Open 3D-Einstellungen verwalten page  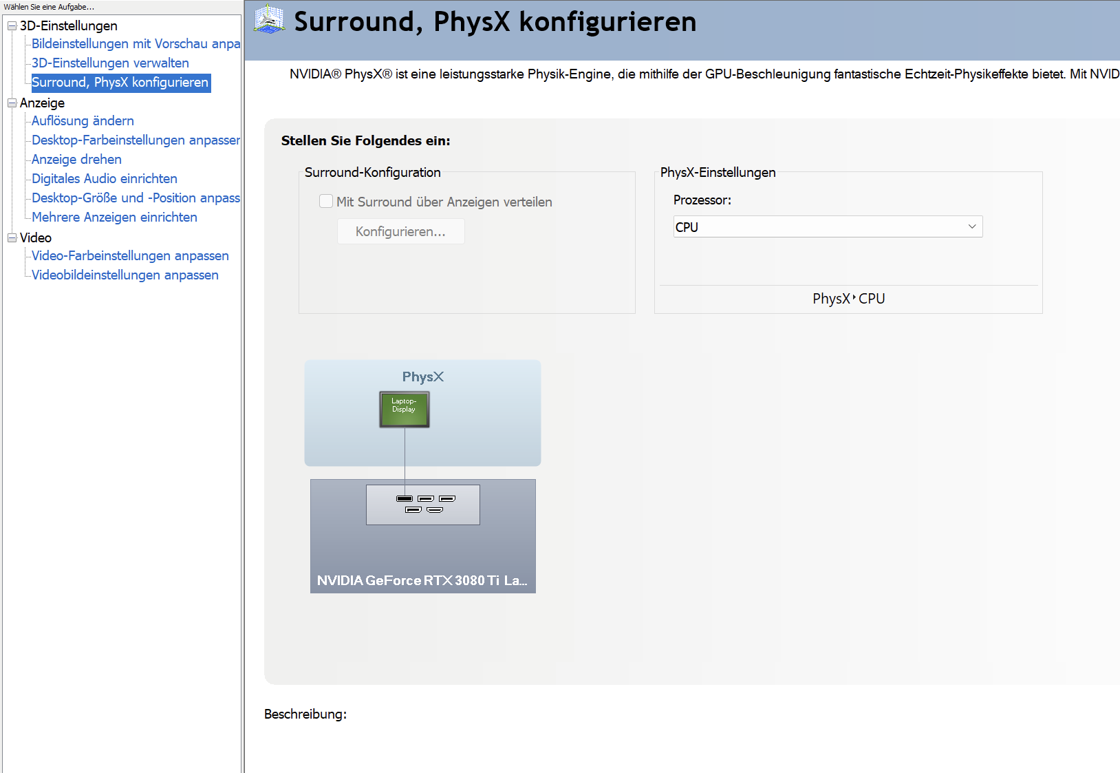coord(110,63)
